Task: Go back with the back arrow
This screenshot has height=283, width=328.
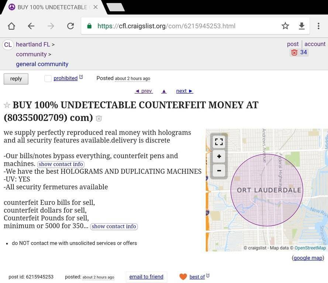Action: click(x=31, y=26)
